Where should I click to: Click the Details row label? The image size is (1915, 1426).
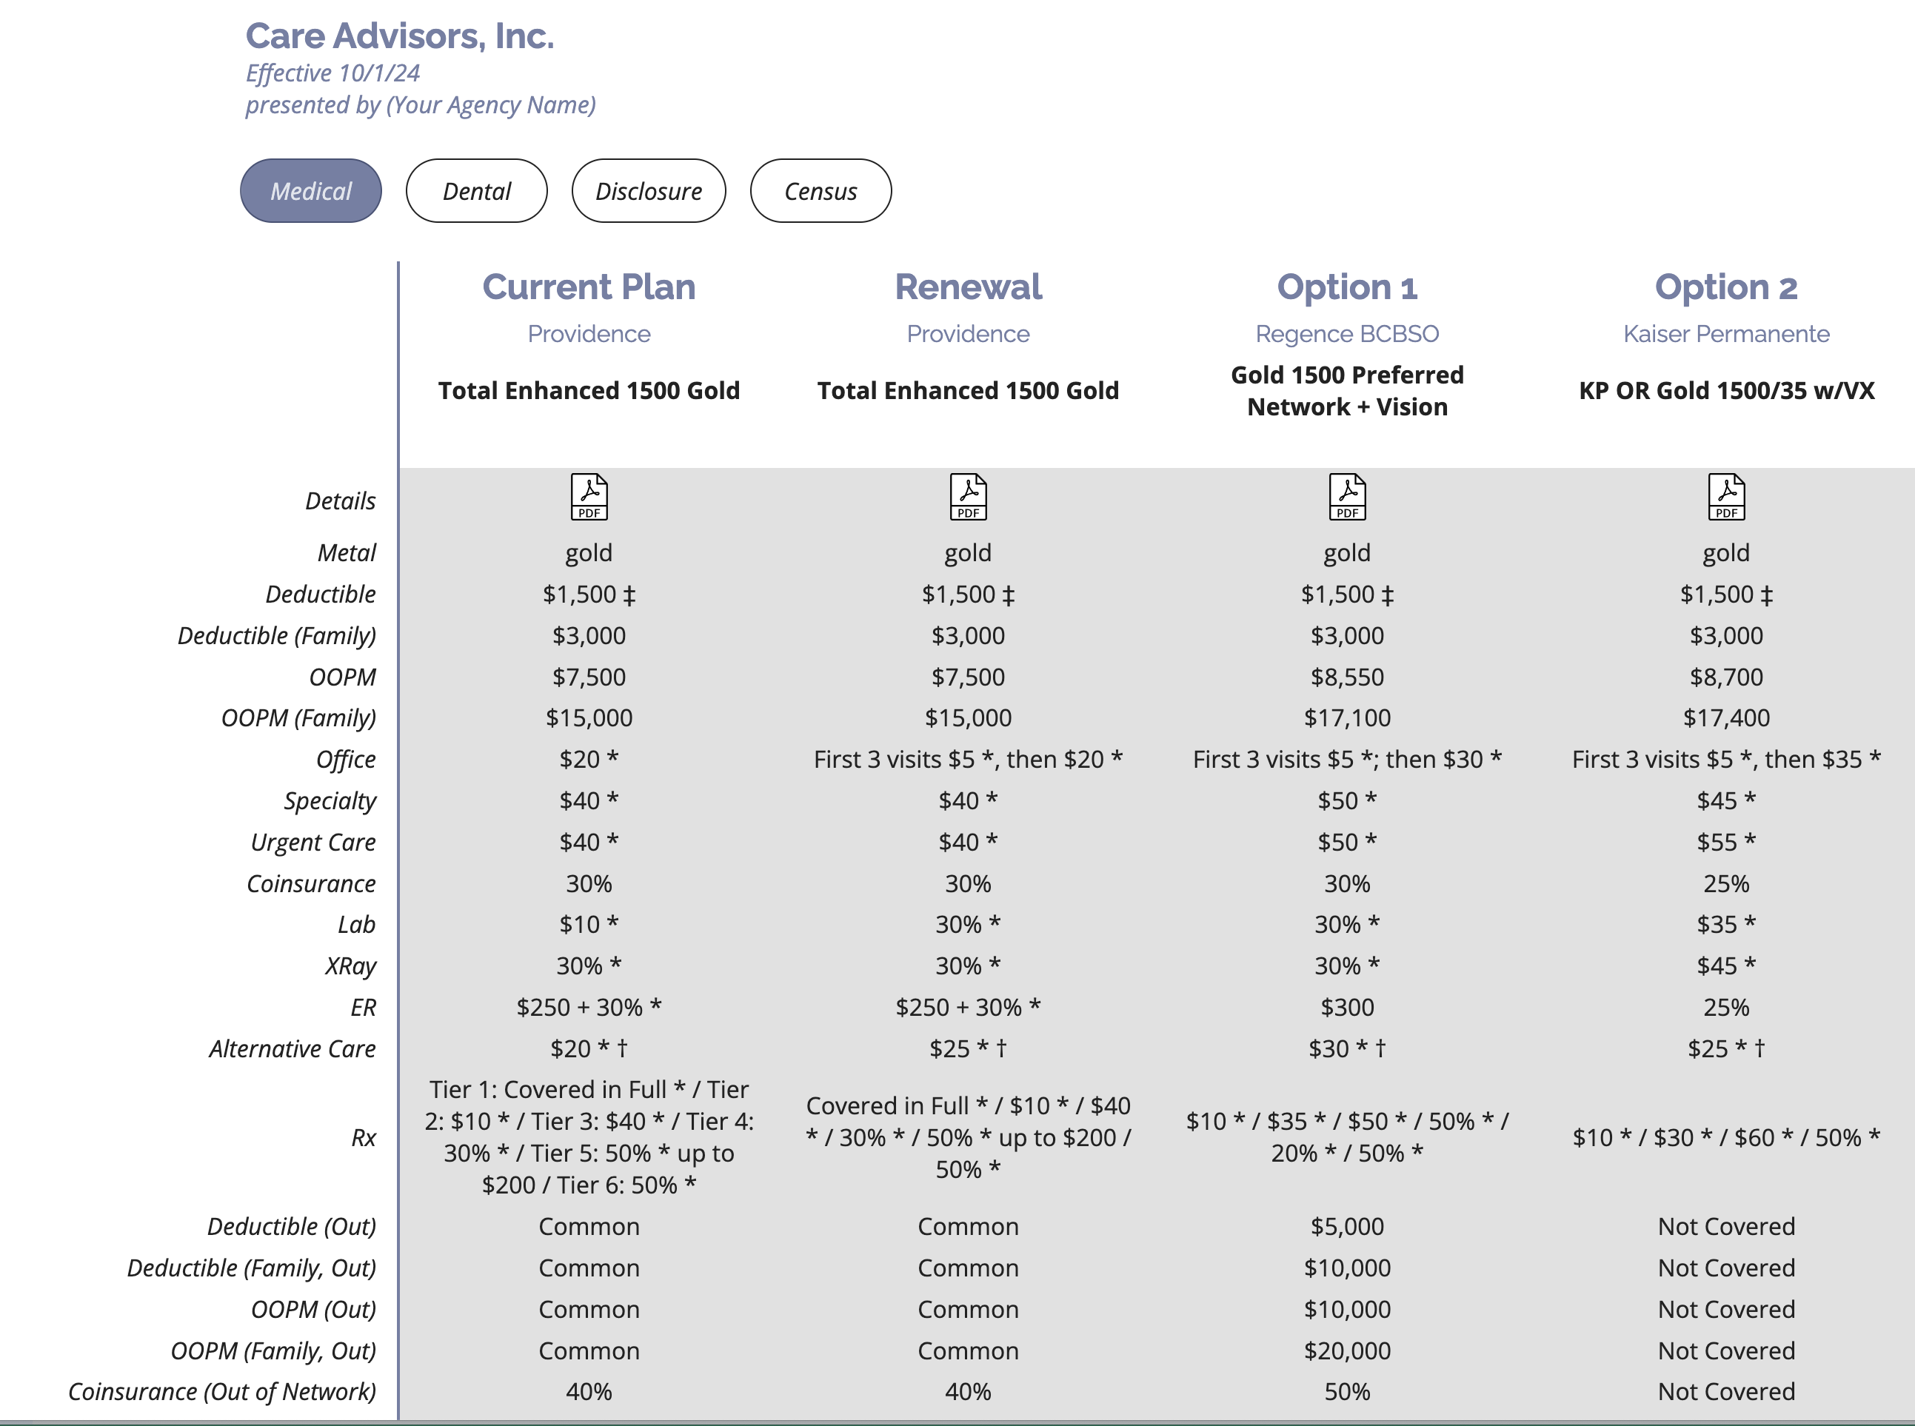[x=340, y=501]
